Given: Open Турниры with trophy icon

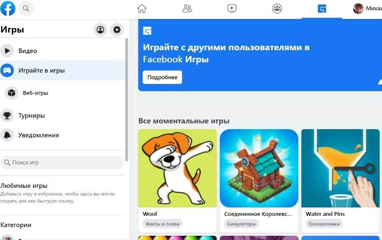Looking at the screenshot, I should [x=63, y=116].
